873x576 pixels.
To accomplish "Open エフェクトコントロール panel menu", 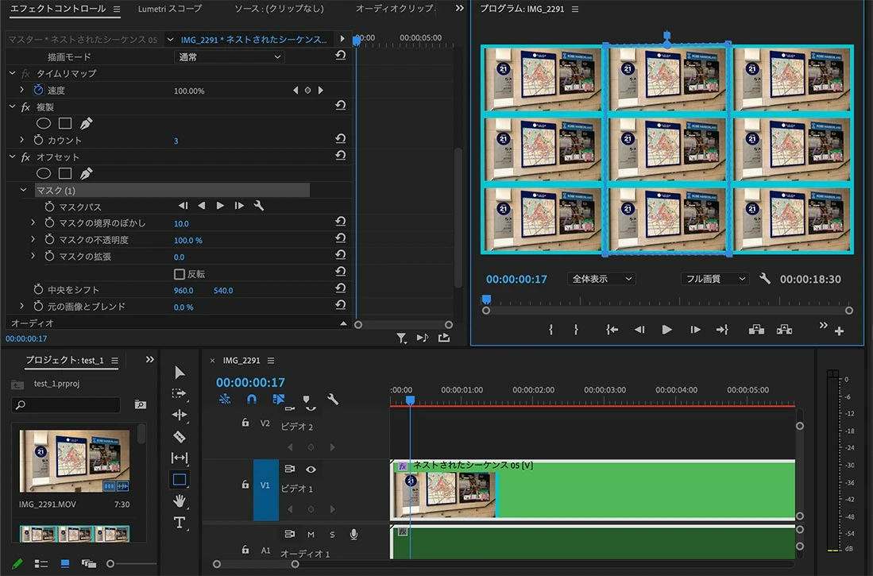I will pos(116,9).
